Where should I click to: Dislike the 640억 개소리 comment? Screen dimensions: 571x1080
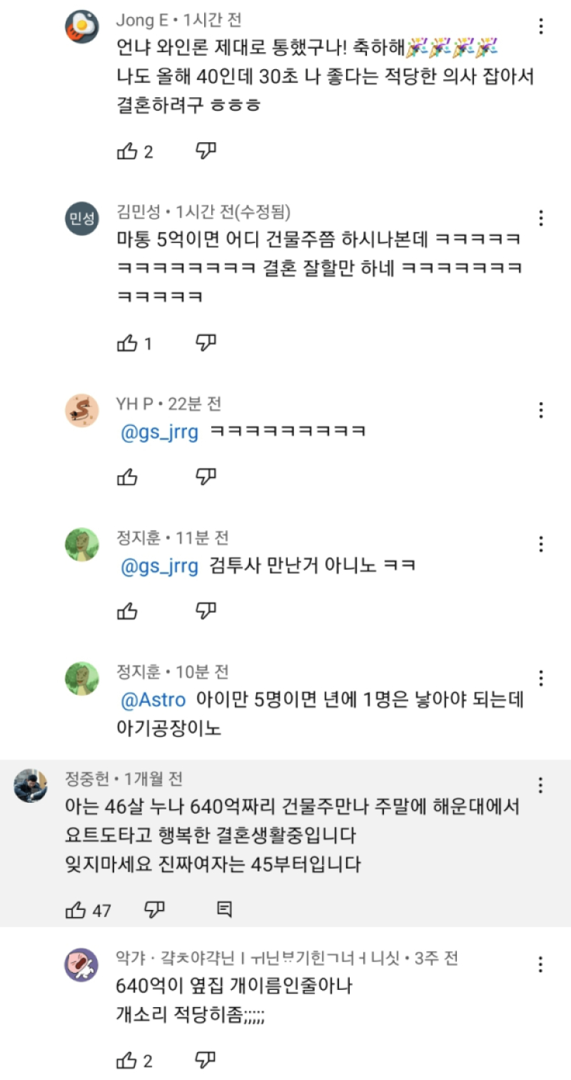[x=206, y=1059]
